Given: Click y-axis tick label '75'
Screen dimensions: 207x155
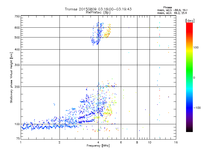Looking at the screenshot, I should 18,138.
